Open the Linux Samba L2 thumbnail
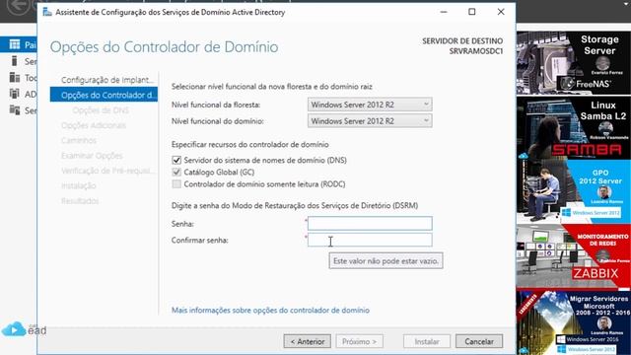 pos(574,128)
